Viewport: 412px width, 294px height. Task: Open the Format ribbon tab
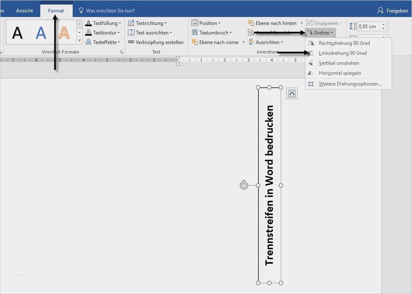click(x=56, y=10)
